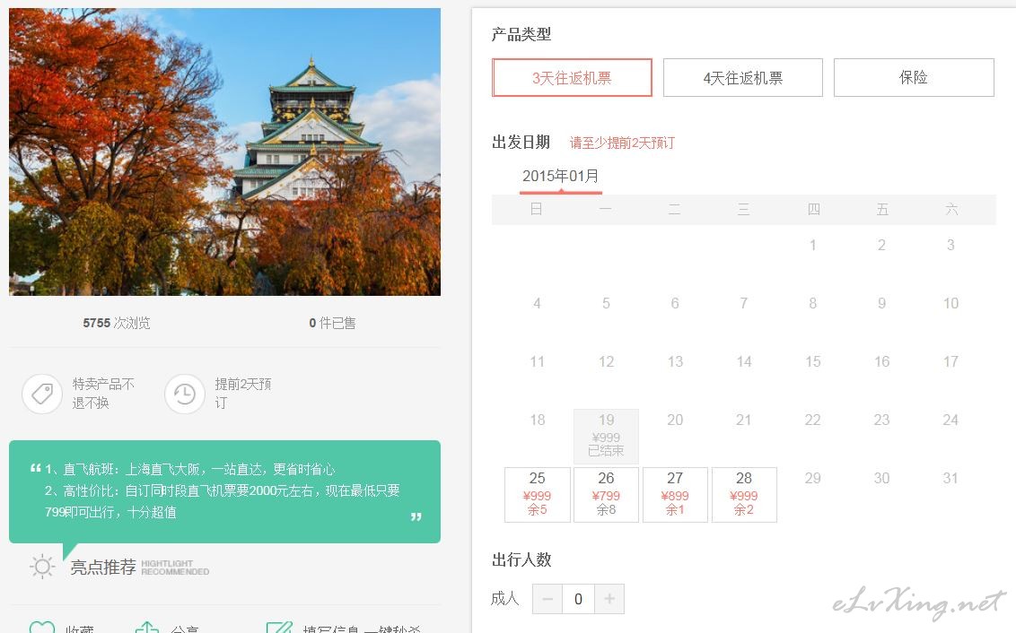Click the share (分享) upload icon
Screen dimensions: 1016x633
point(147,629)
